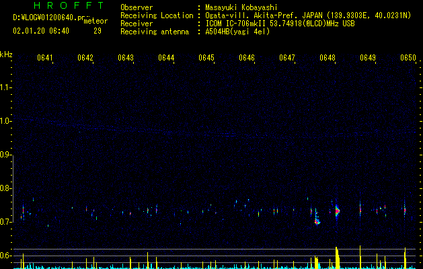423x269 pixels.
Task: Click the meteor echo blob near 0.7 kHz before 0648
Action: coord(317,221)
